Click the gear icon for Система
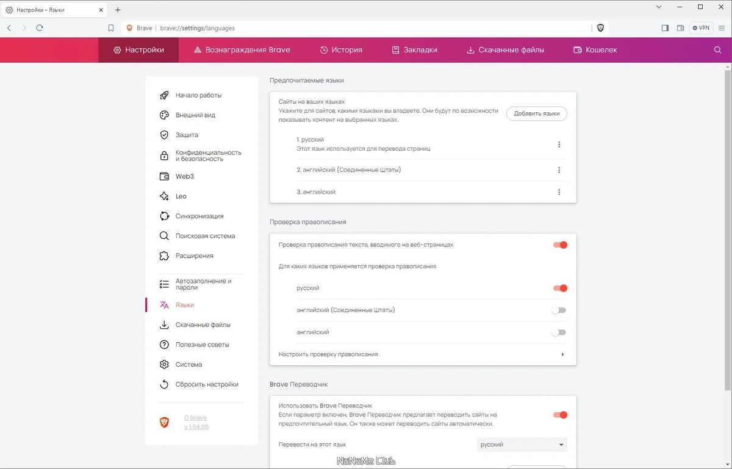The height and width of the screenshot is (469, 732). (164, 365)
